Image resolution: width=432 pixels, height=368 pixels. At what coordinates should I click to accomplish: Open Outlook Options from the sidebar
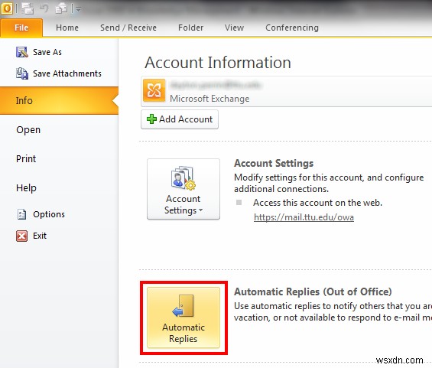[x=49, y=214]
